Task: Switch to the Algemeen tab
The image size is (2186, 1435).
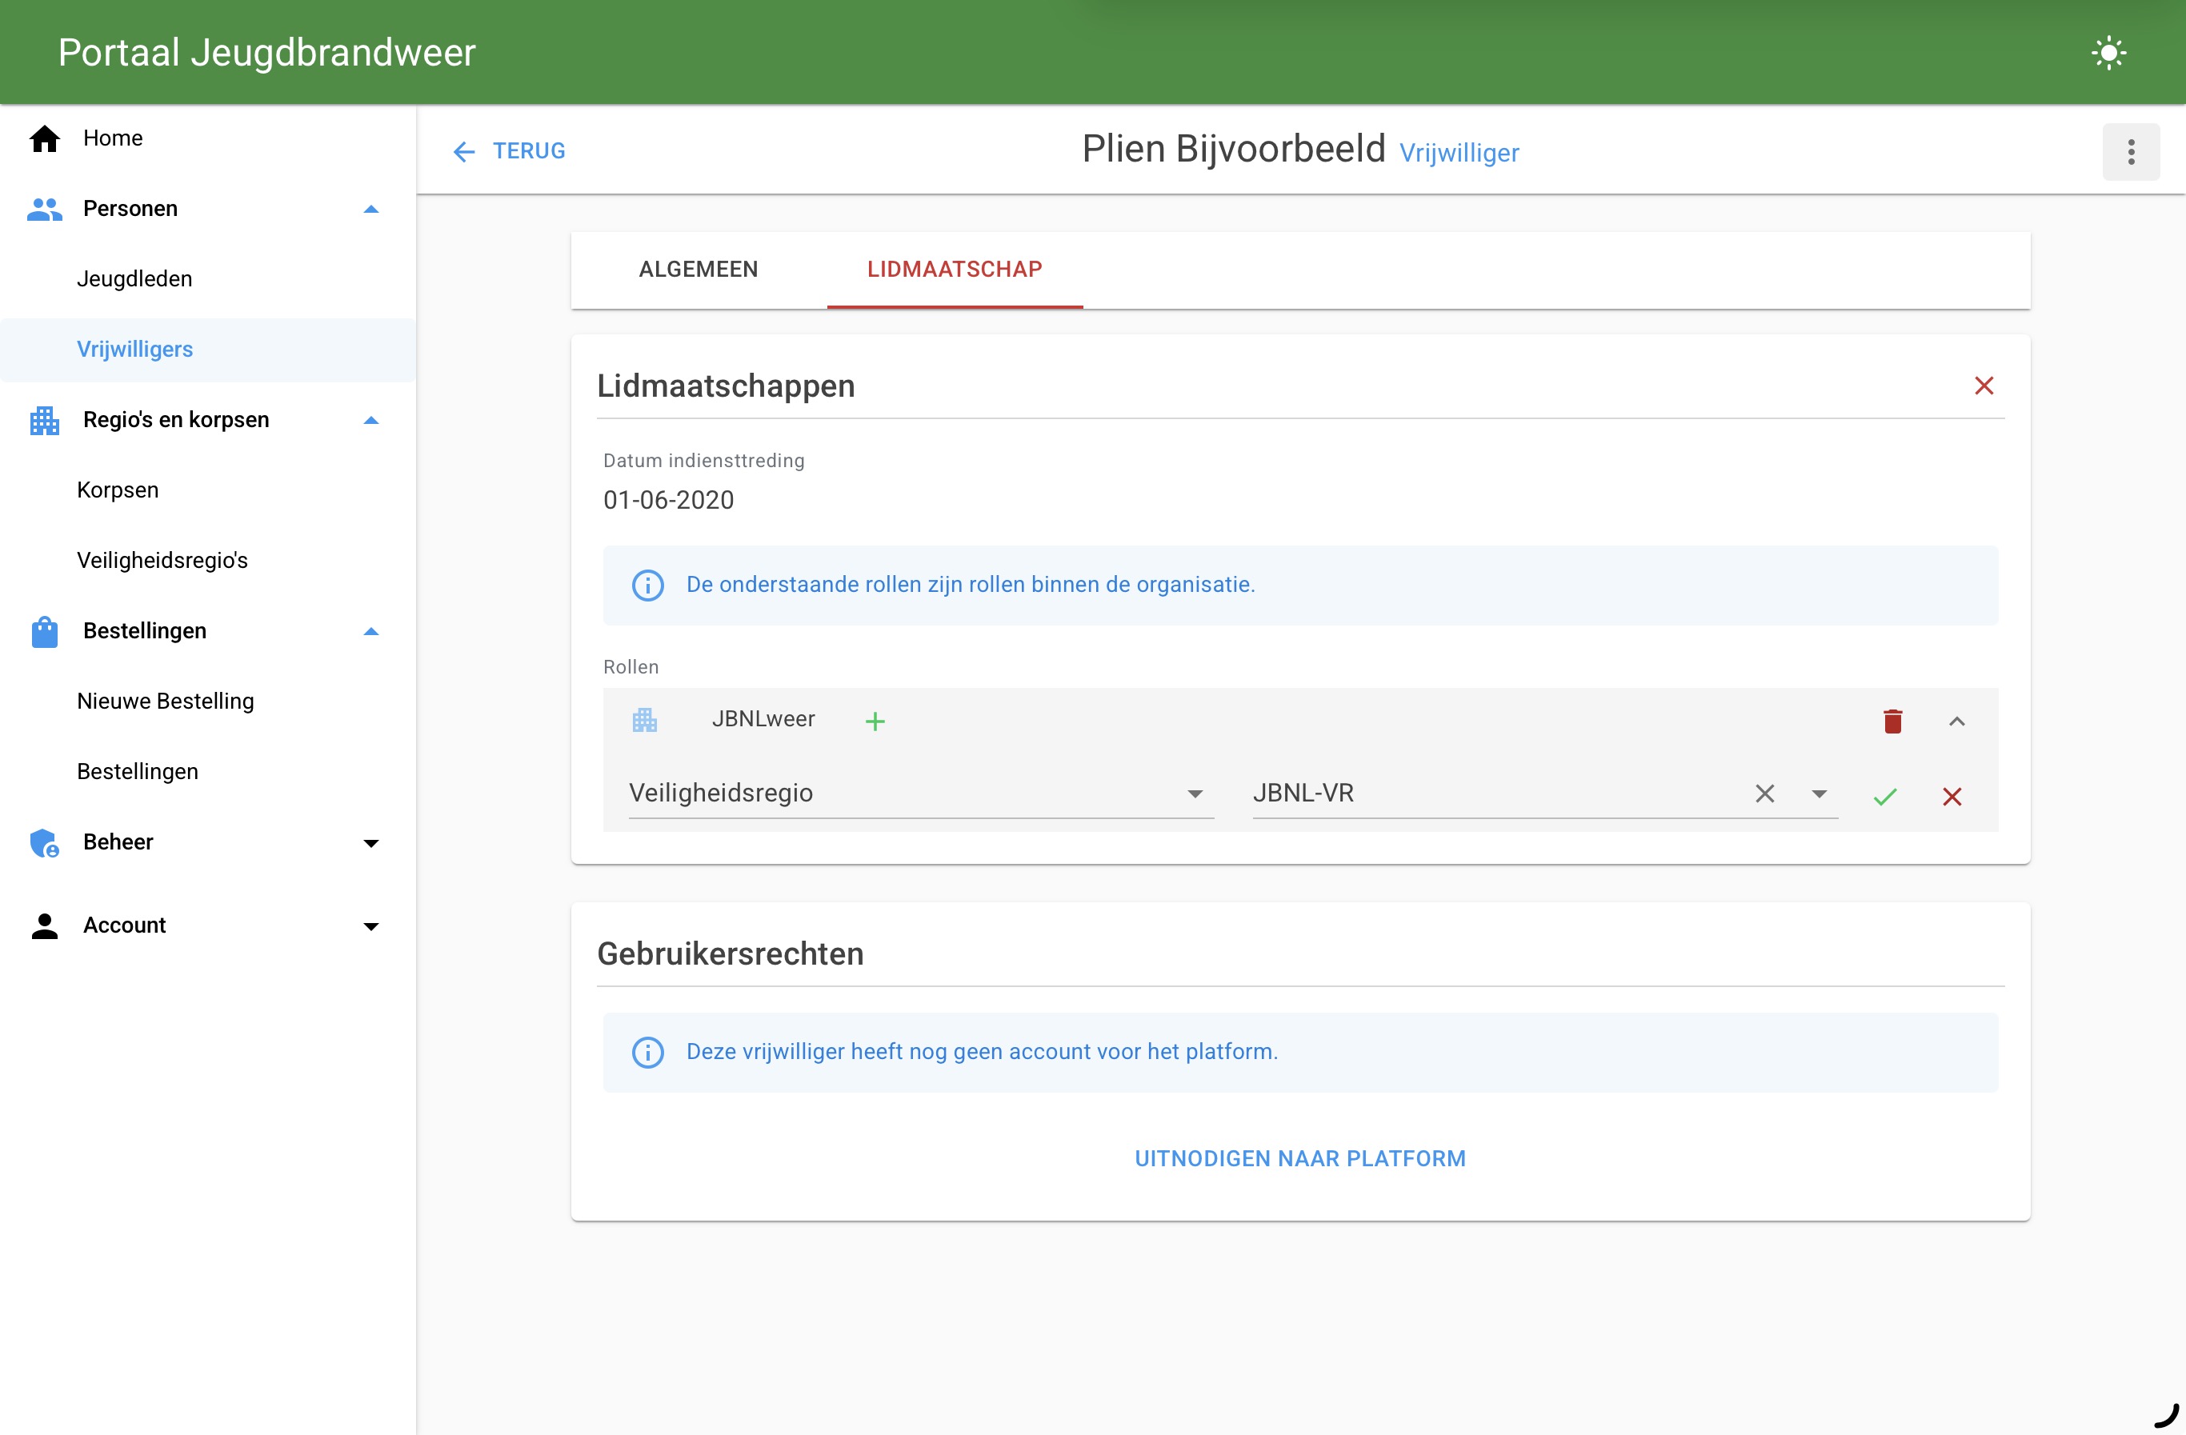Action: point(698,270)
